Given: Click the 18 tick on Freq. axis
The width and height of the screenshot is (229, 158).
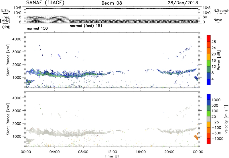Looking at the screenshot, I should (19, 17).
